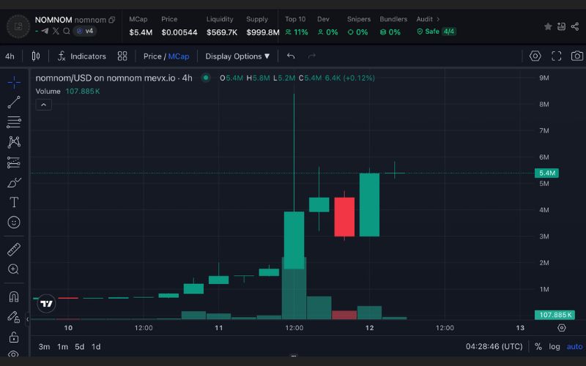586x366 pixels.
Task: Click the 107.885K volume axis label
Action: coord(555,315)
